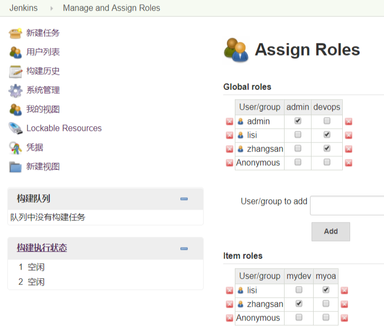Click right red delete icon for admin in Global roles

click(x=349, y=121)
